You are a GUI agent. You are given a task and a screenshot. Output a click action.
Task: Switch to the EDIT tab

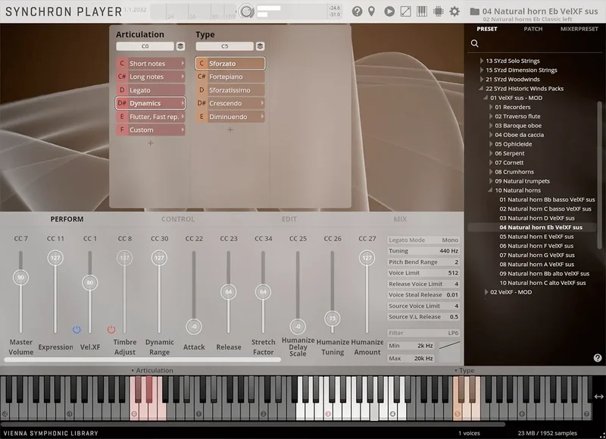[289, 219]
